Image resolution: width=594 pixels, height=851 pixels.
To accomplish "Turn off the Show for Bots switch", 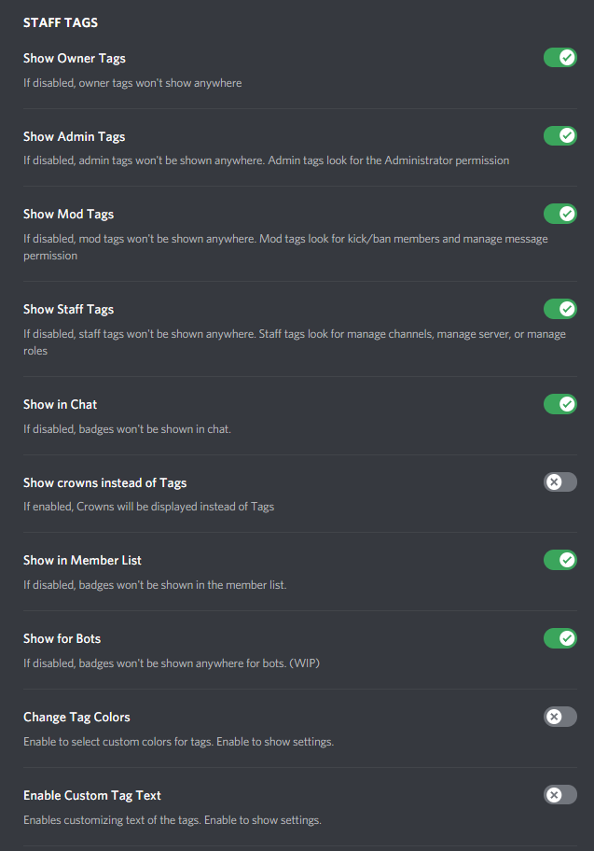I will pos(559,638).
